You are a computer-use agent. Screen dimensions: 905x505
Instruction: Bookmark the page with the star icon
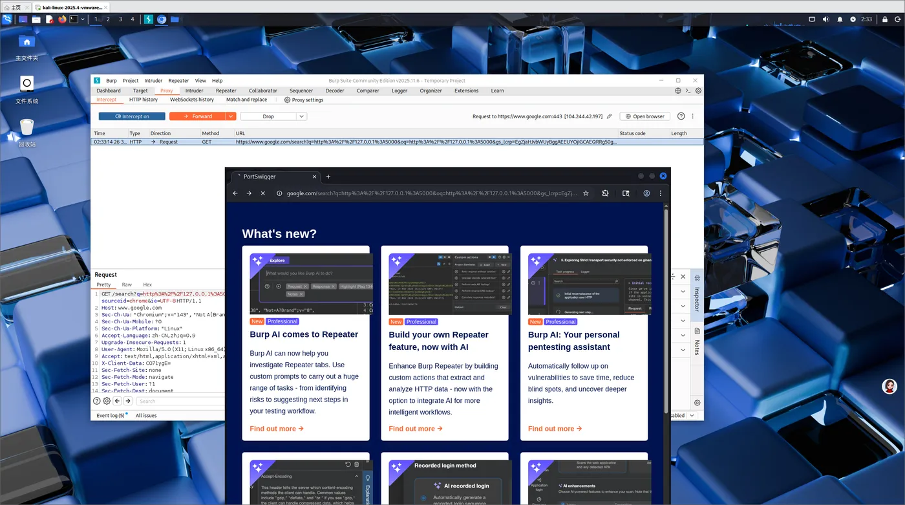(586, 193)
